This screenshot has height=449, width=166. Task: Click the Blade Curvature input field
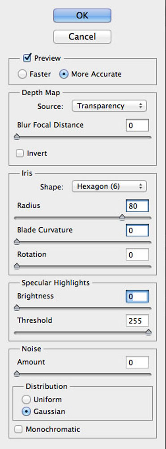(137, 230)
